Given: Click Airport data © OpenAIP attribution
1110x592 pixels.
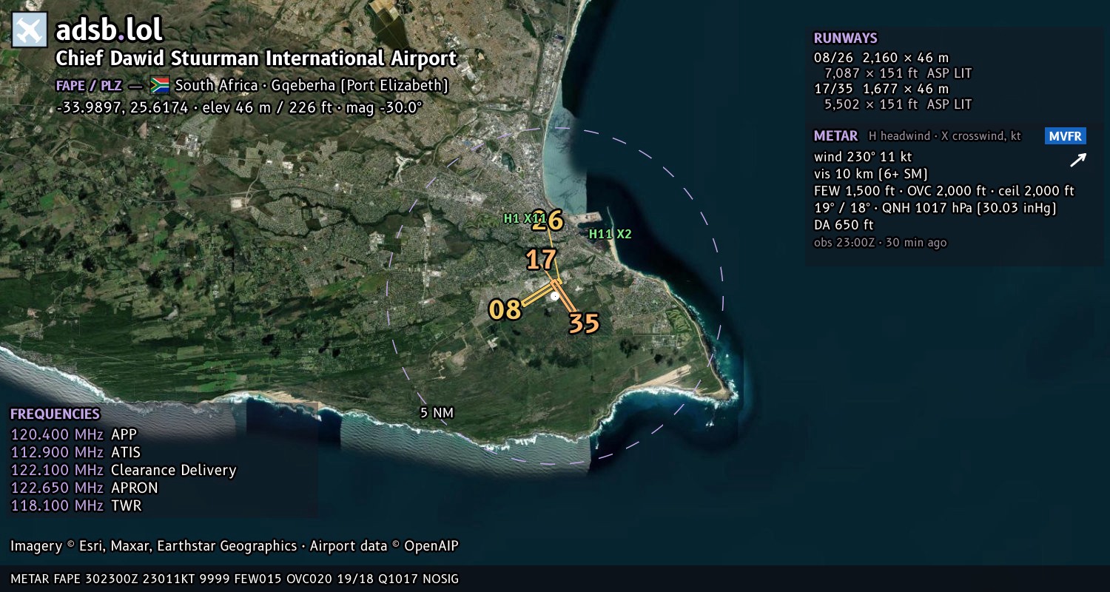Looking at the screenshot, I should 384,546.
